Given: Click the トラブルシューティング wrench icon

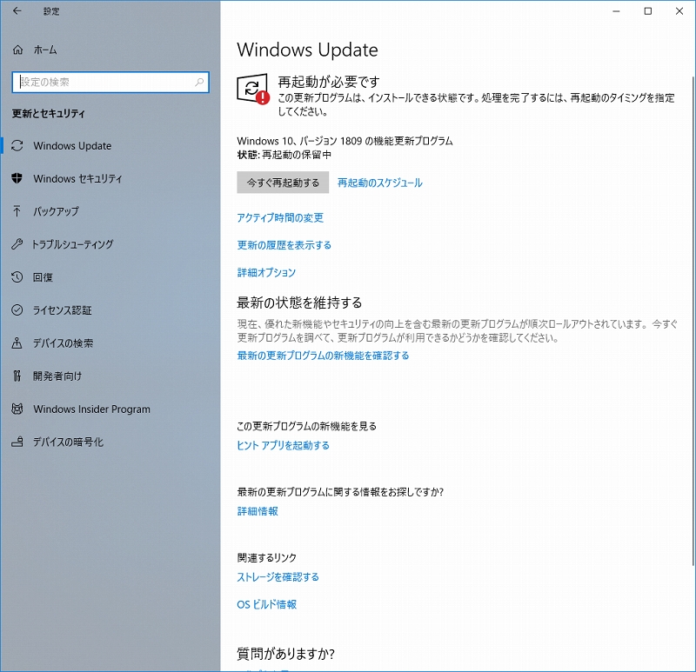Looking at the screenshot, I should pyautogui.click(x=17, y=244).
